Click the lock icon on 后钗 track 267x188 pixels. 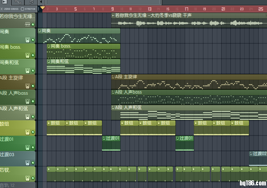pos(27,178)
